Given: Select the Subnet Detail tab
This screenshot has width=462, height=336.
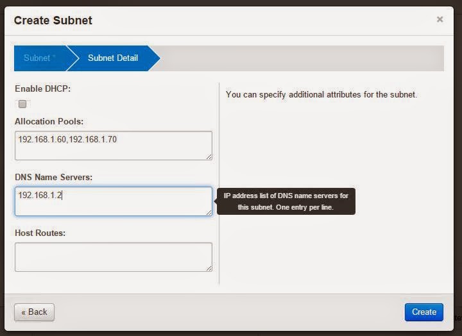Looking at the screenshot, I should (113, 58).
